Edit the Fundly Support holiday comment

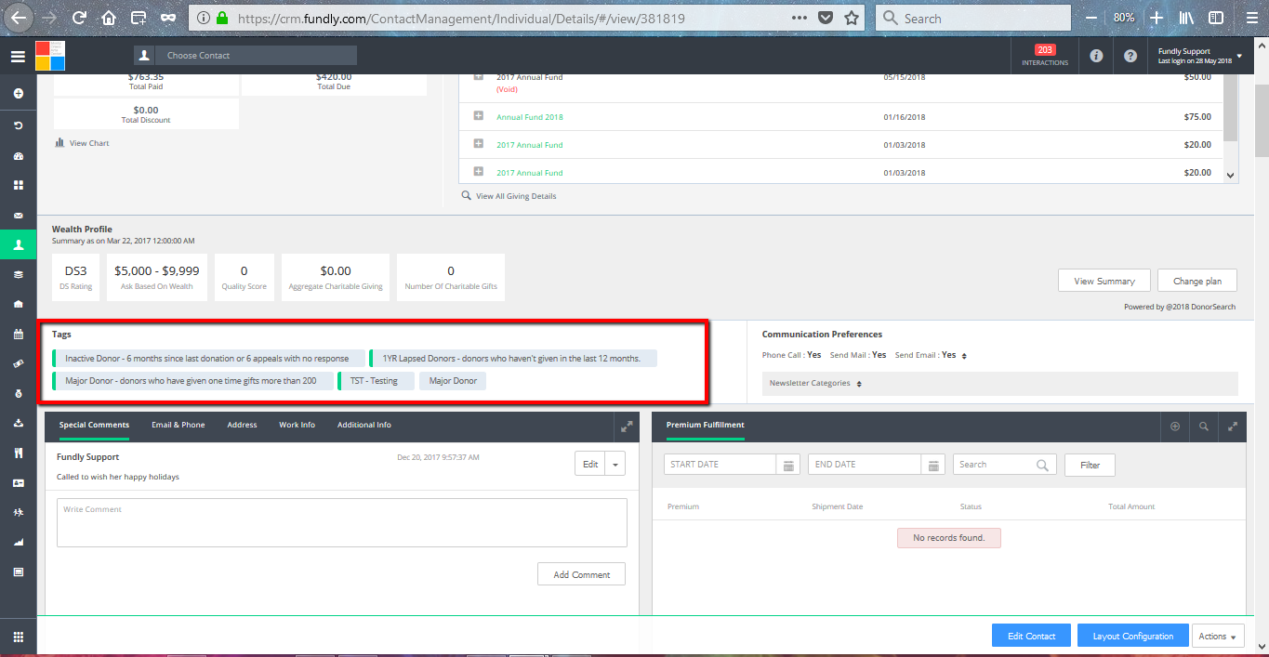[x=590, y=465]
